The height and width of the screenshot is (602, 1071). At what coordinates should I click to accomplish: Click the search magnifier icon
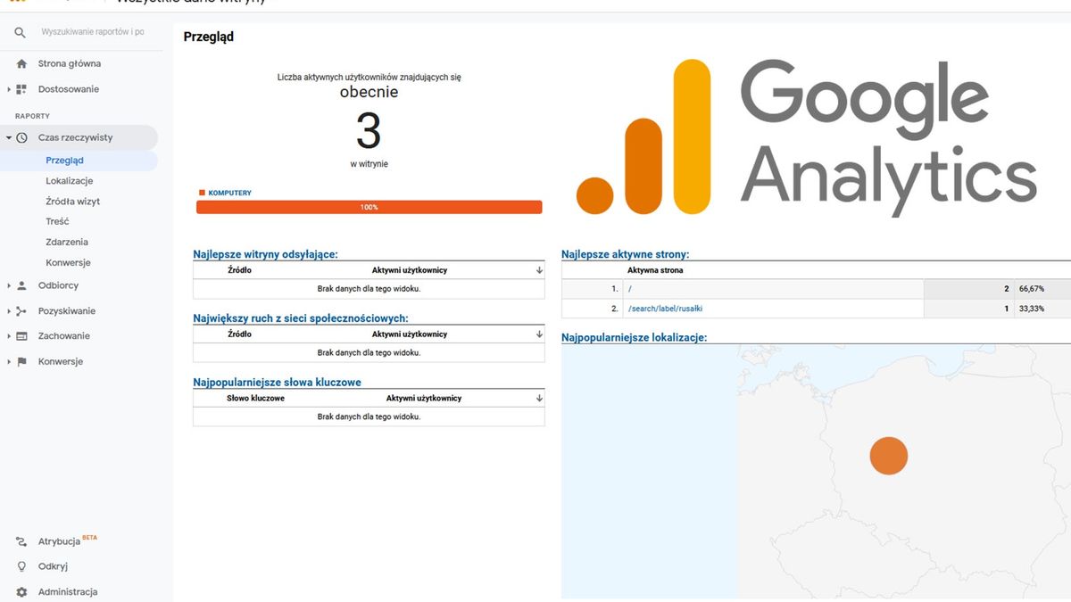(21, 33)
